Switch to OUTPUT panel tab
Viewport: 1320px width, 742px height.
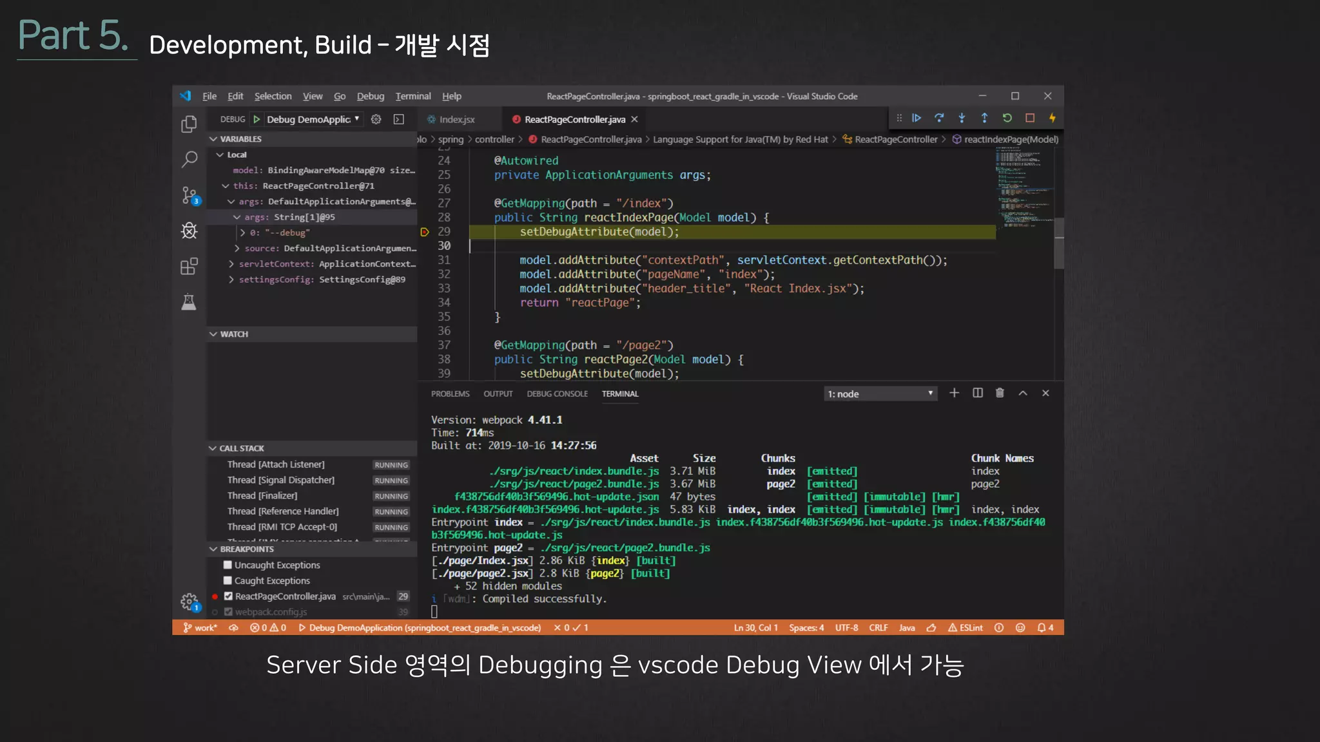click(x=498, y=394)
